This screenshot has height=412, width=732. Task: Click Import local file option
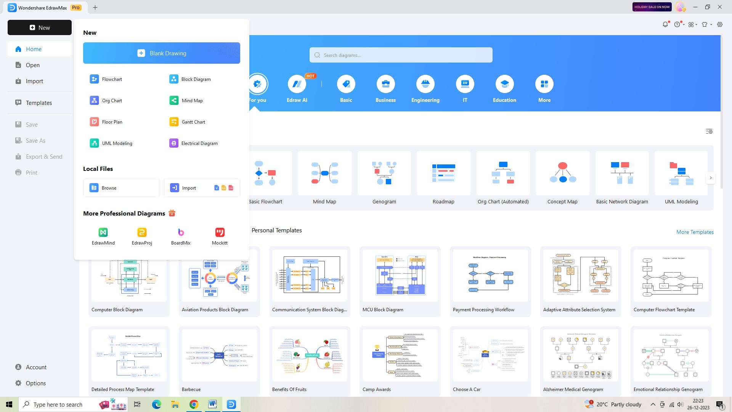(x=201, y=187)
